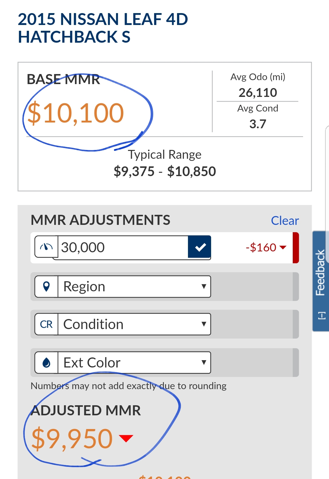Click the CR condition report icon
Viewport: 329px width, 479px height.
click(46, 324)
